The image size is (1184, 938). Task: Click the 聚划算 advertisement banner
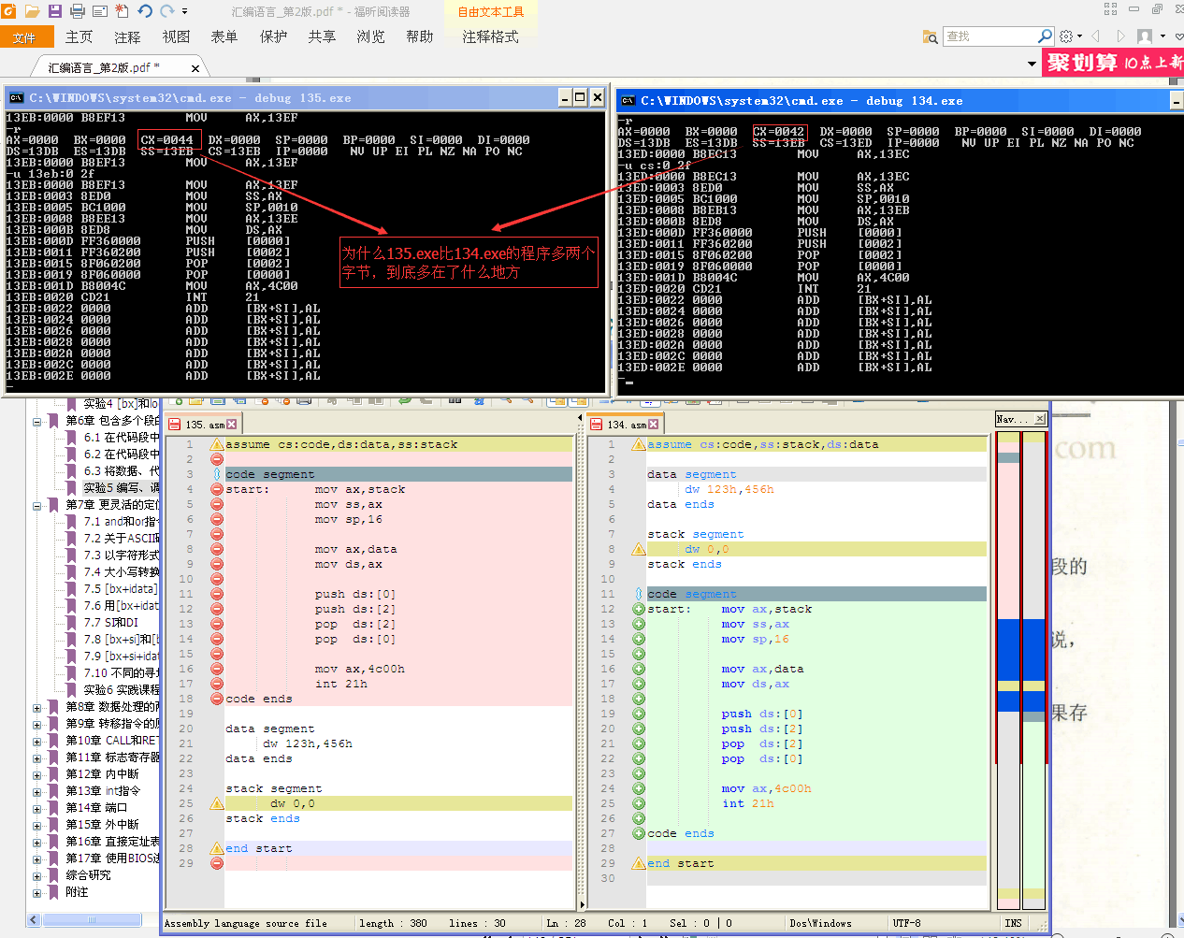coord(1113,63)
